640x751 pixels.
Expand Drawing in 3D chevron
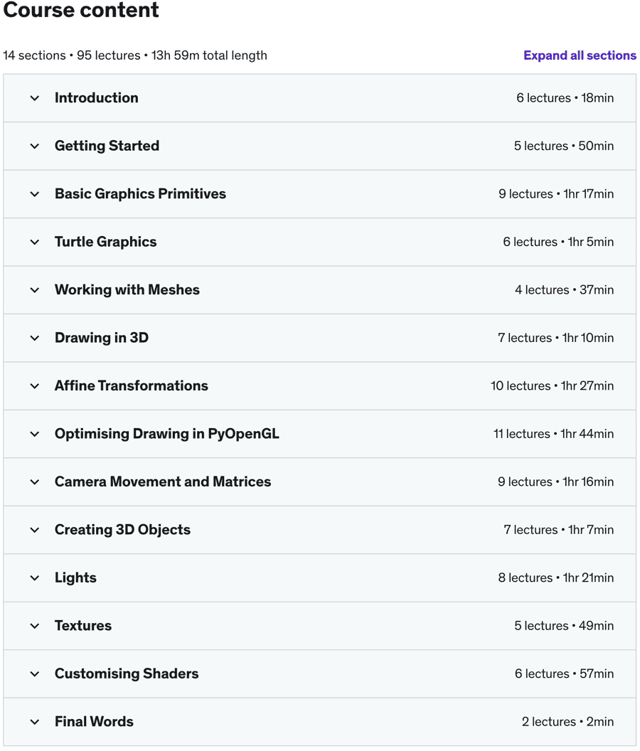pyautogui.click(x=35, y=338)
